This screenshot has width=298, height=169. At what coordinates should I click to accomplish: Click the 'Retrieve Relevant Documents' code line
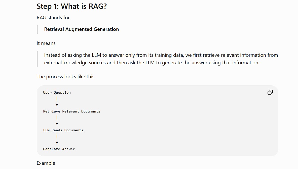point(72,111)
